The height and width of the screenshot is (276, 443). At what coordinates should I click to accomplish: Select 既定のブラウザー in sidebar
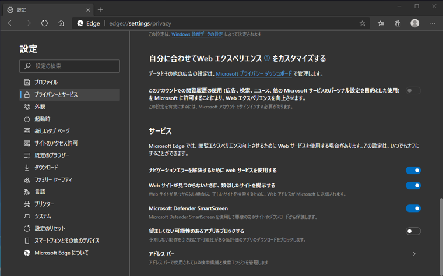point(69,155)
